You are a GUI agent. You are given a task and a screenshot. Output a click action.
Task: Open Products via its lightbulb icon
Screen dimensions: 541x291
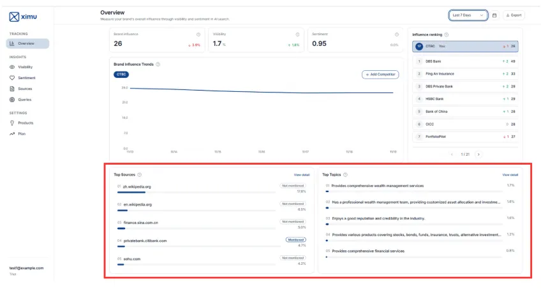(x=12, y=123)
